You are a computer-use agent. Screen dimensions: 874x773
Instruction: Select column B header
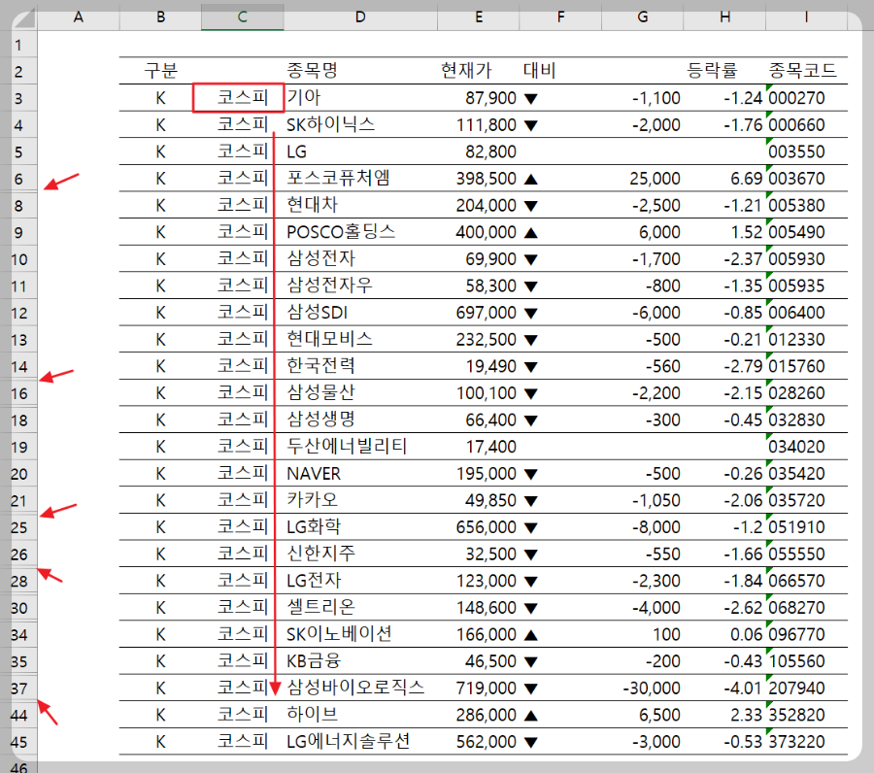click(160, 17)
